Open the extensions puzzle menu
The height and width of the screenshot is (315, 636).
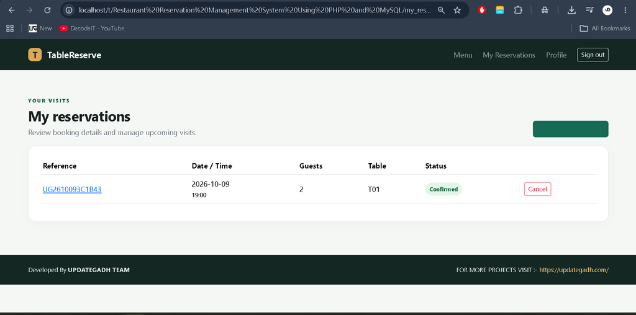[518, 10]
